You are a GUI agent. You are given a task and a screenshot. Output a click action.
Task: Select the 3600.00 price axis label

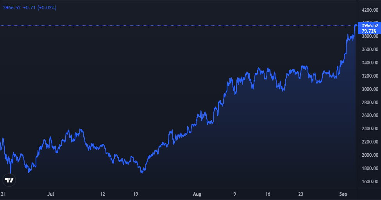coord(370,50)
